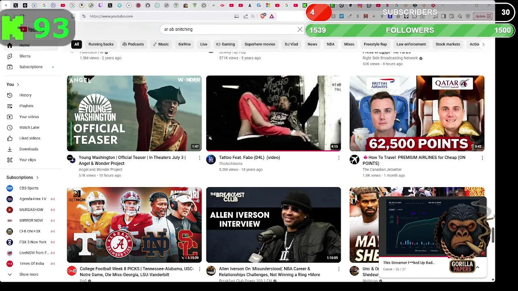Go to Times Of India subscription
This screenshot has width=518, height=291.
tap(31, 264)
